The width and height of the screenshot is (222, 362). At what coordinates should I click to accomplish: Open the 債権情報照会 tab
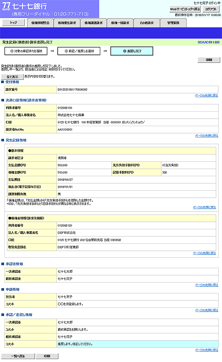pyautogui.click(x=40, y=23)
